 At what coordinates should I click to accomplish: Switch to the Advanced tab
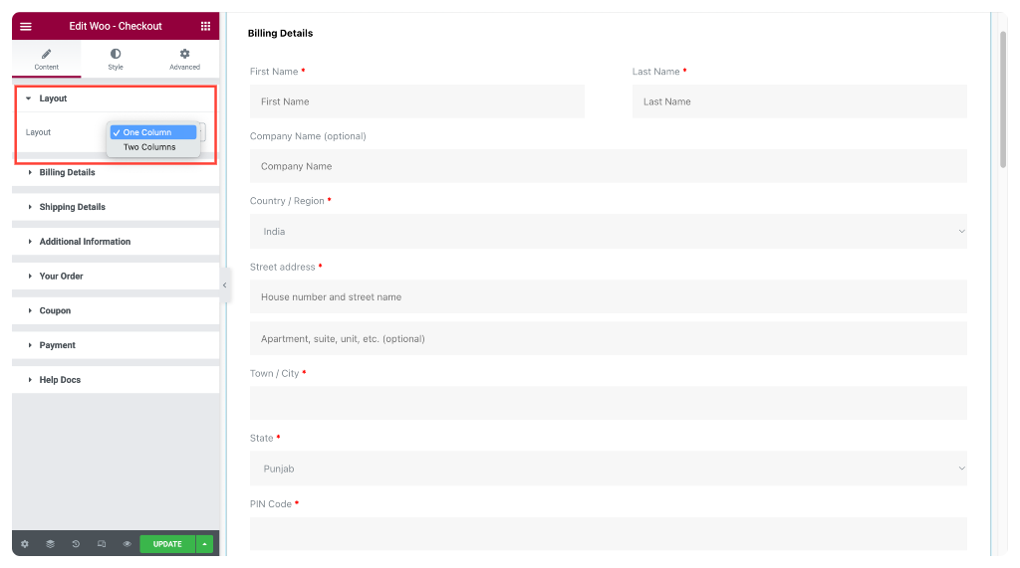[x=184, y=59]
